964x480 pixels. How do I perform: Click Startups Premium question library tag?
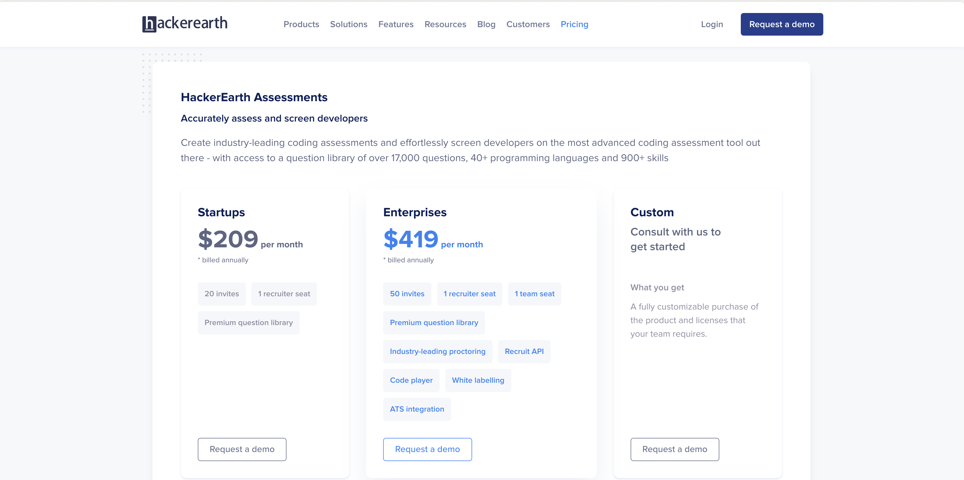[x=248, y=322]
